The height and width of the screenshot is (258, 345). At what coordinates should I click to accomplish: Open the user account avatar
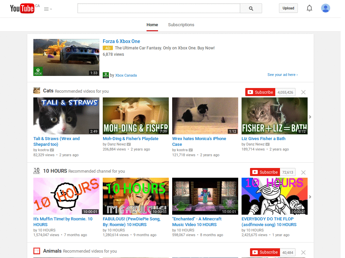[x=325, y=8]
